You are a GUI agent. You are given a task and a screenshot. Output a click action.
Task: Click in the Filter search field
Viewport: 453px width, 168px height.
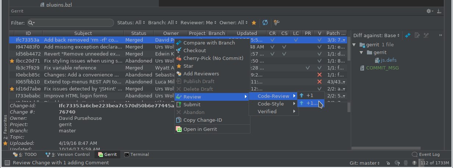(x=74, y=23)
